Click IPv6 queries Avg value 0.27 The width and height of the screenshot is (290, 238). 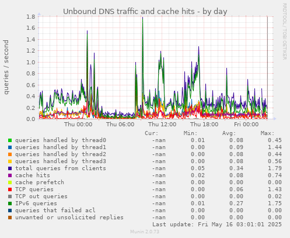tap(236, 203)
